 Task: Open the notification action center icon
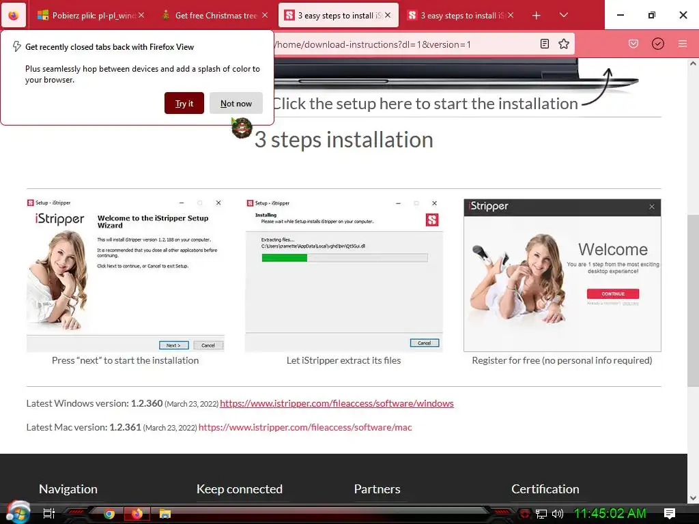point(670,513)
